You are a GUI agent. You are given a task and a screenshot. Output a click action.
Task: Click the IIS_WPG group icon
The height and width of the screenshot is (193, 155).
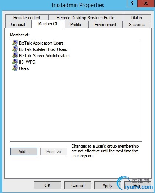coord(15,62)
